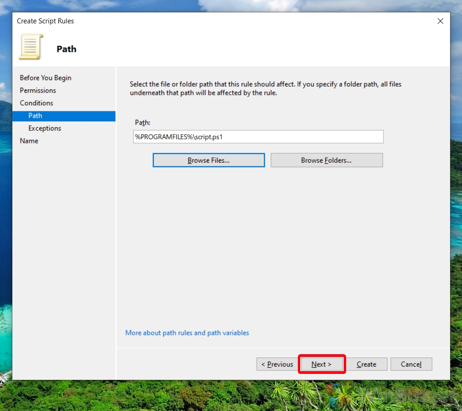This screenshot has width=462, height=411.
Task: Click inside the Path text field
Action: pos(258,137)
